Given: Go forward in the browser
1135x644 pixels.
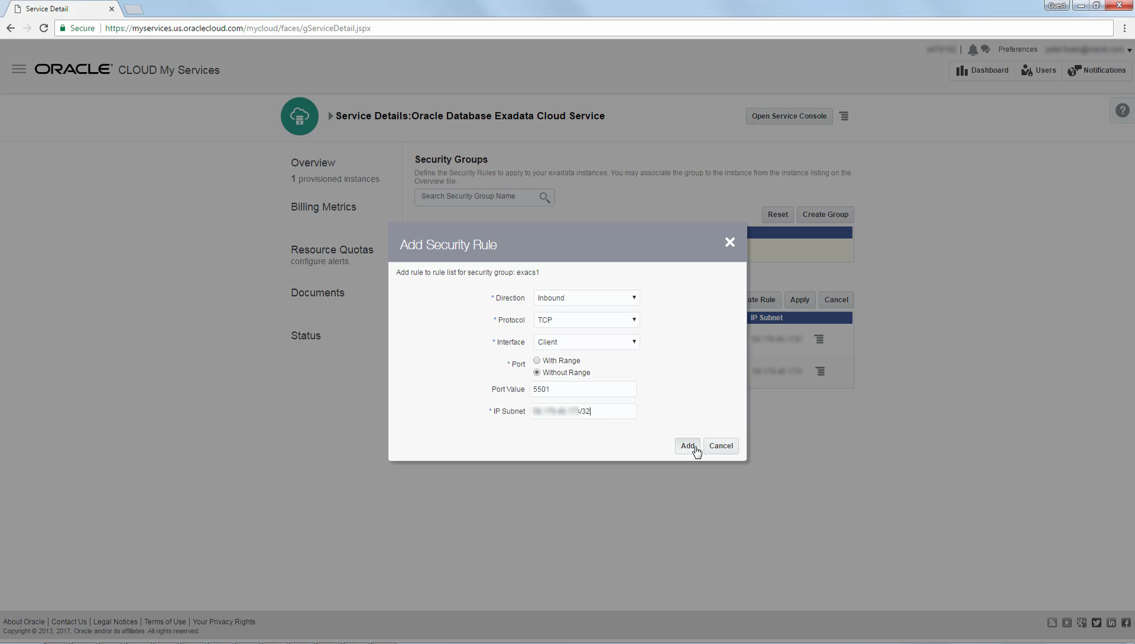Looking at the screenshot, I should click(27, 28).
